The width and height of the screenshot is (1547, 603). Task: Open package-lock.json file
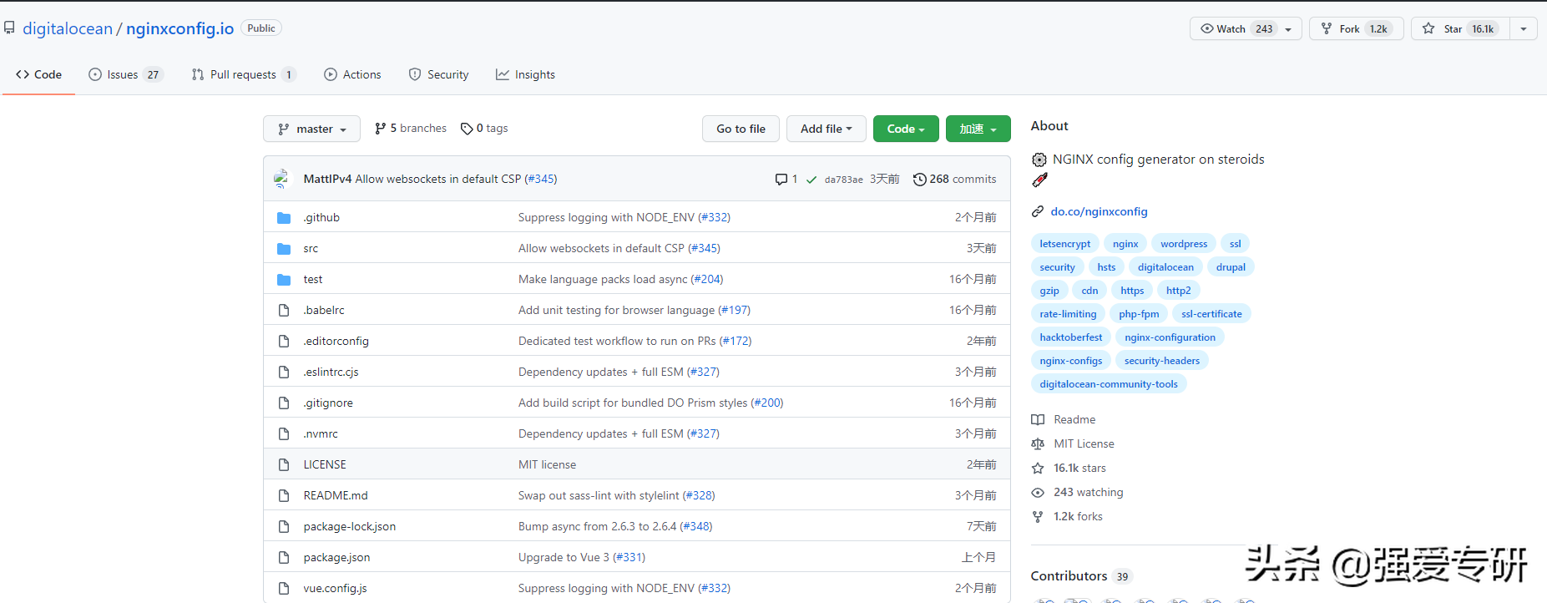click(x=350, y=527)
